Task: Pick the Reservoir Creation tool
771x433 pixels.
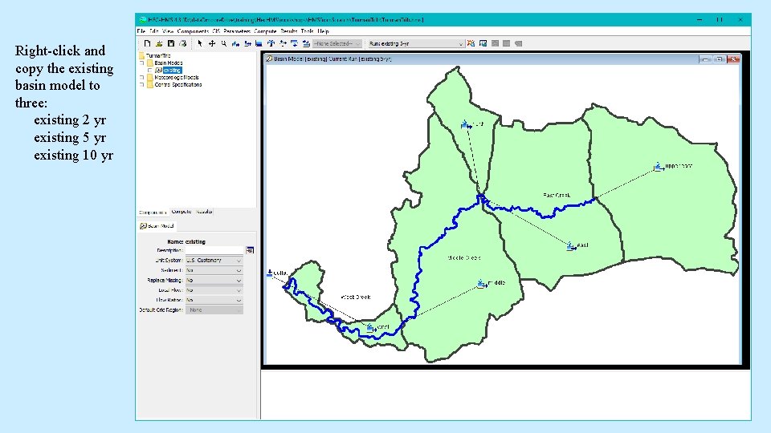Action: [x=259, y=43]
